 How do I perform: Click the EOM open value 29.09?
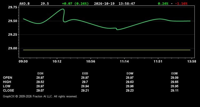click(x=174, y=78)
